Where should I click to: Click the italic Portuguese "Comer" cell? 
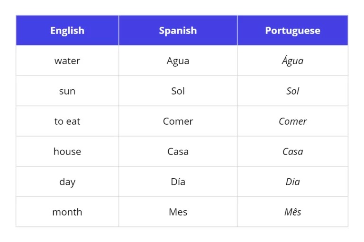click(x=292, y=121)
